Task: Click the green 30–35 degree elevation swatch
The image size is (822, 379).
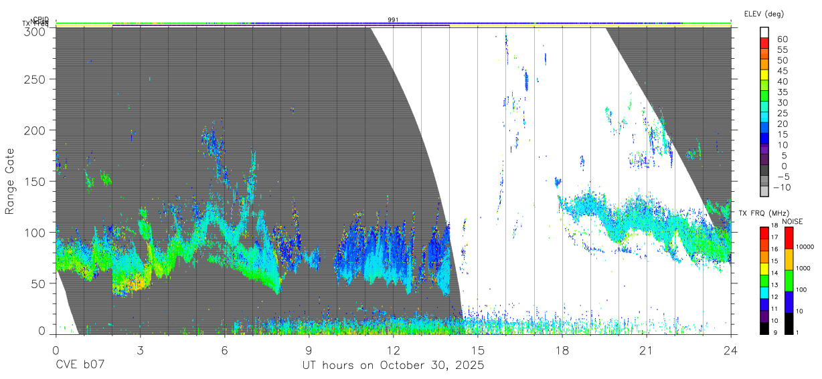Action: (x=765, y=97)
